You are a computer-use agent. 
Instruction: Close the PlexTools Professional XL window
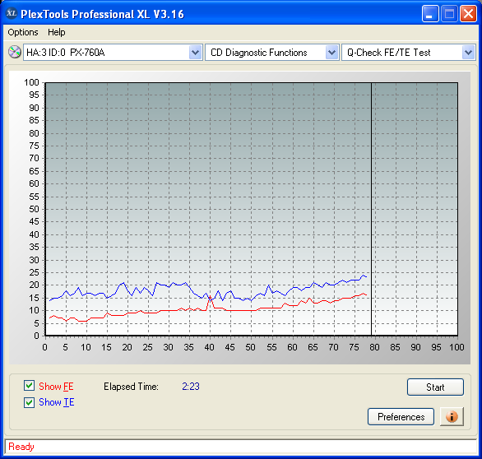(468, 14)
